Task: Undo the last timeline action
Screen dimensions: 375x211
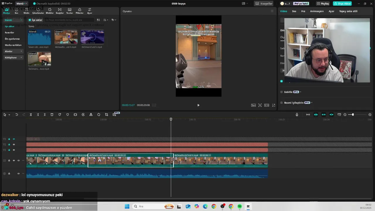Action: 17,115
